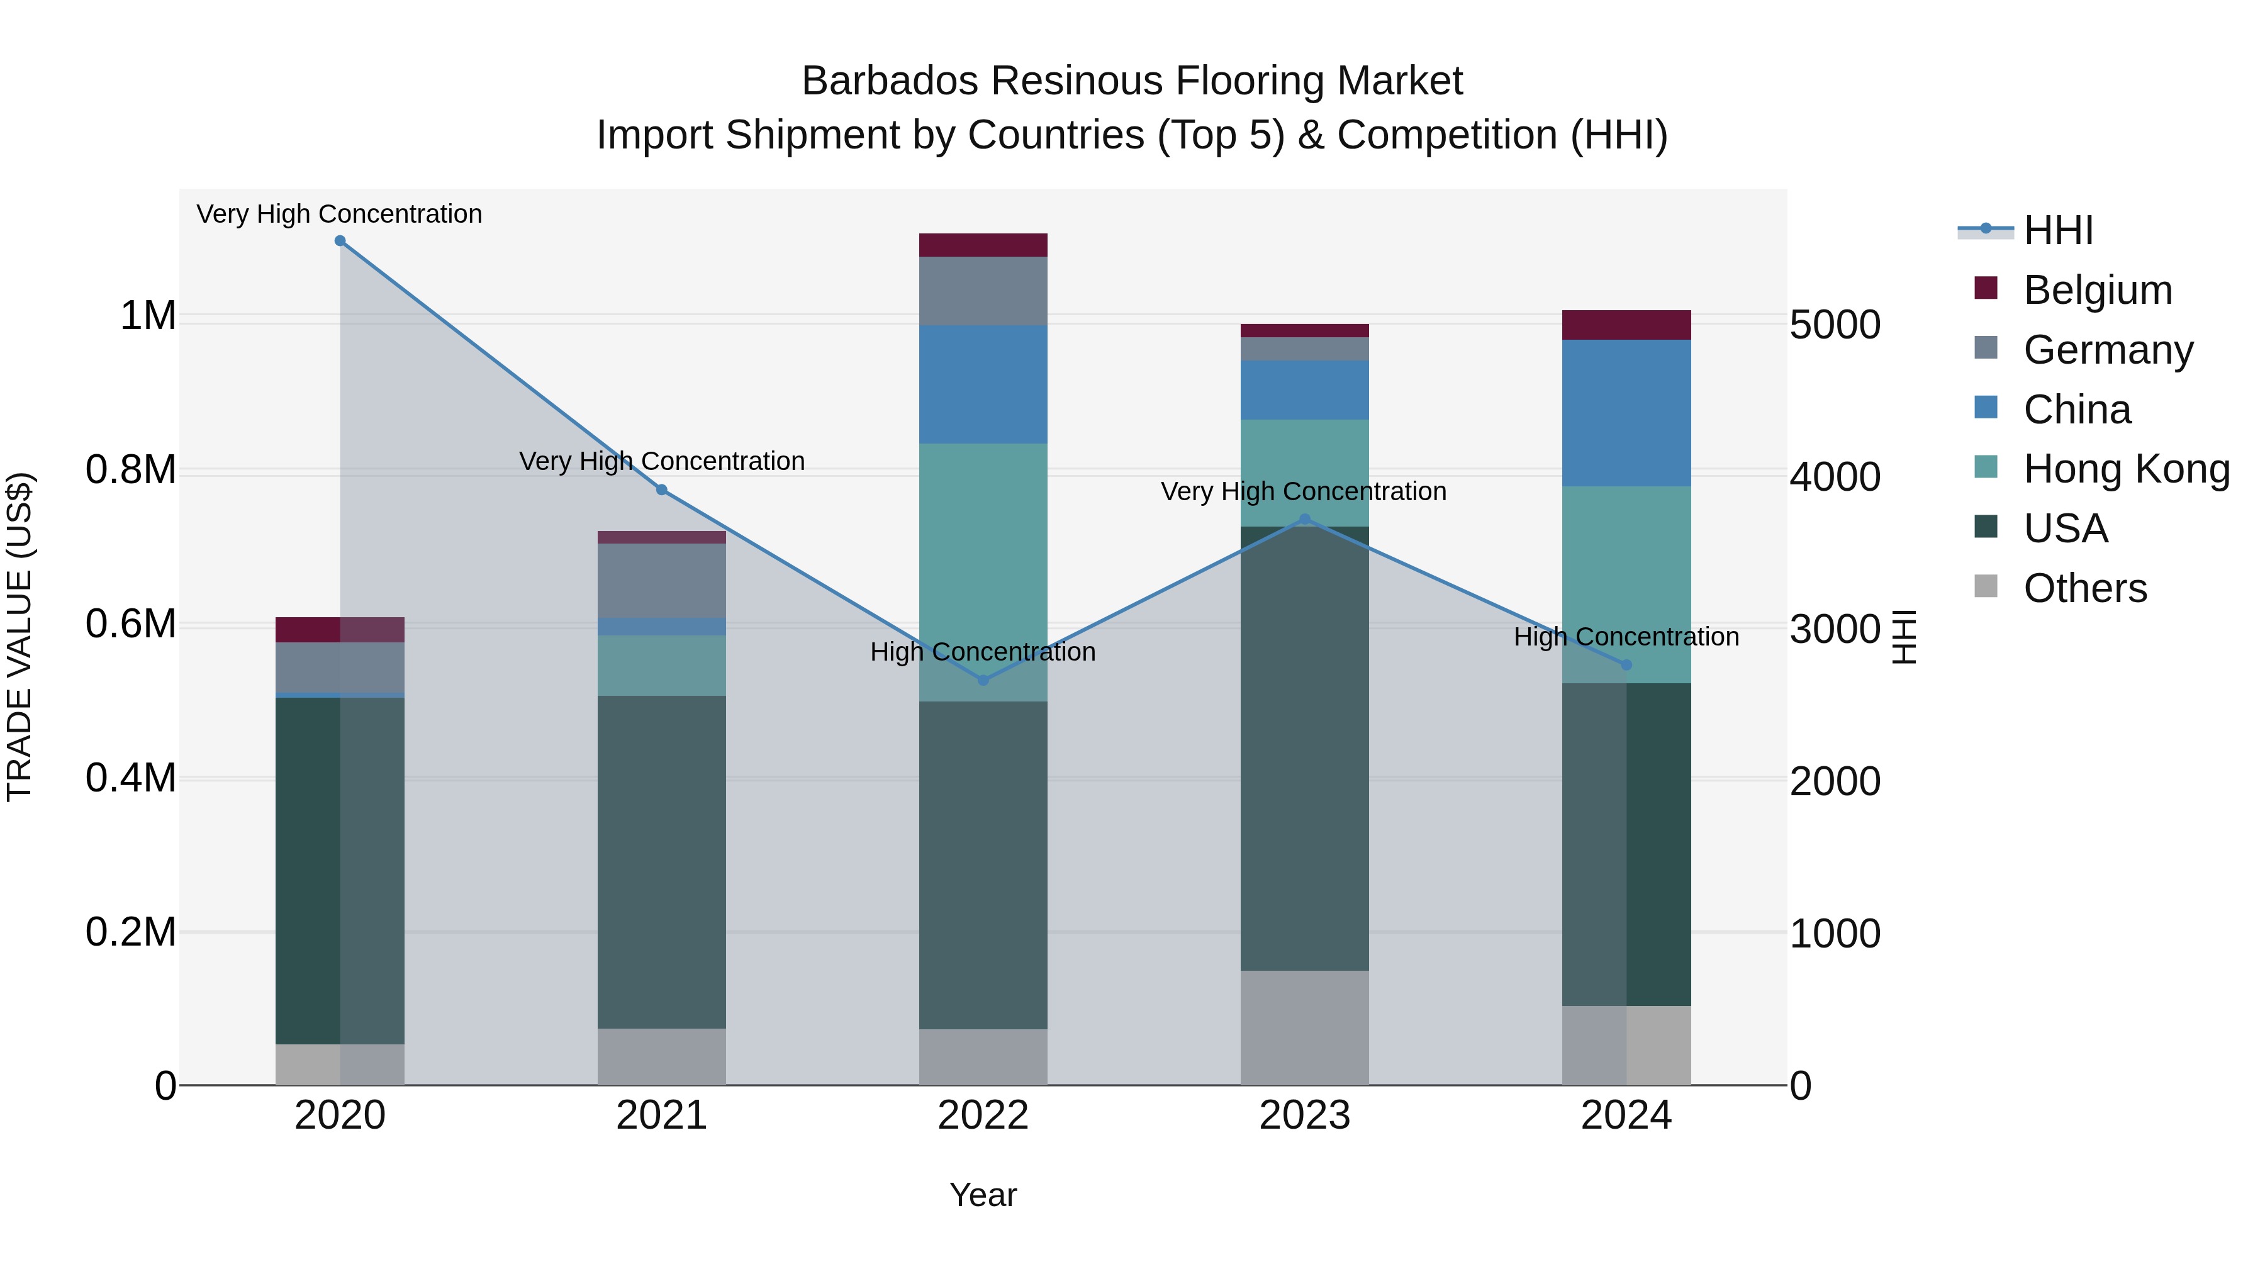
Task: Toggle the USA legend entry
Action: click(2041, 528)
